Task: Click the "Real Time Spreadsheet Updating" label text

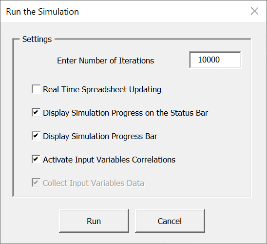Action: tap(102, 89)
